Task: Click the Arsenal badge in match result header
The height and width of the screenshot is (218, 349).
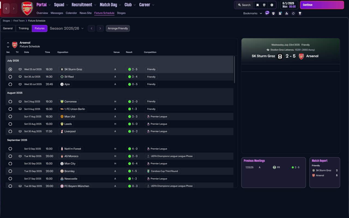Action: click(301, 56)
